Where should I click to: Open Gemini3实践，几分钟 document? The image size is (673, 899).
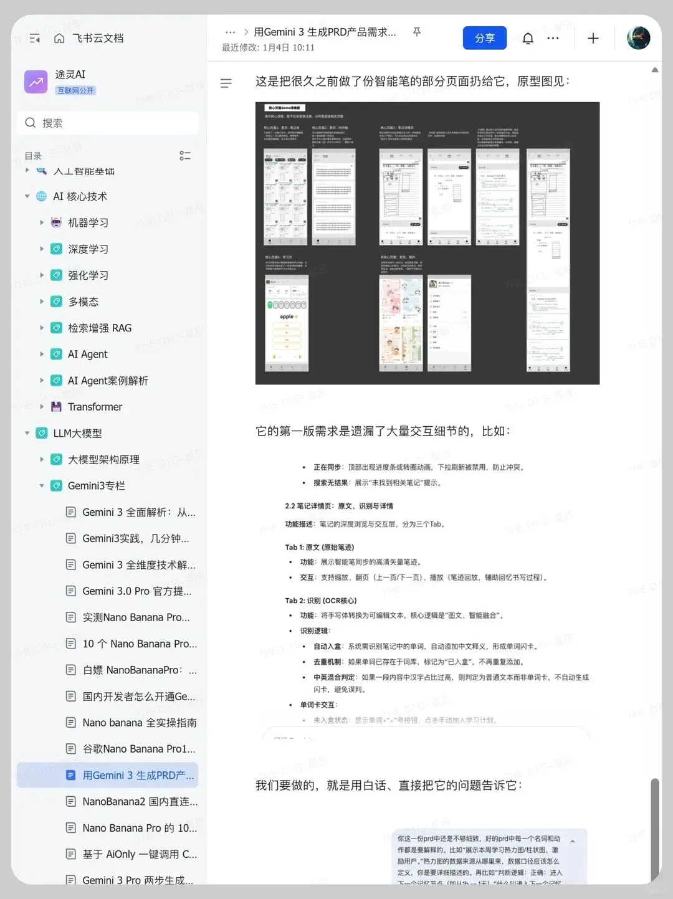(136, 538)
